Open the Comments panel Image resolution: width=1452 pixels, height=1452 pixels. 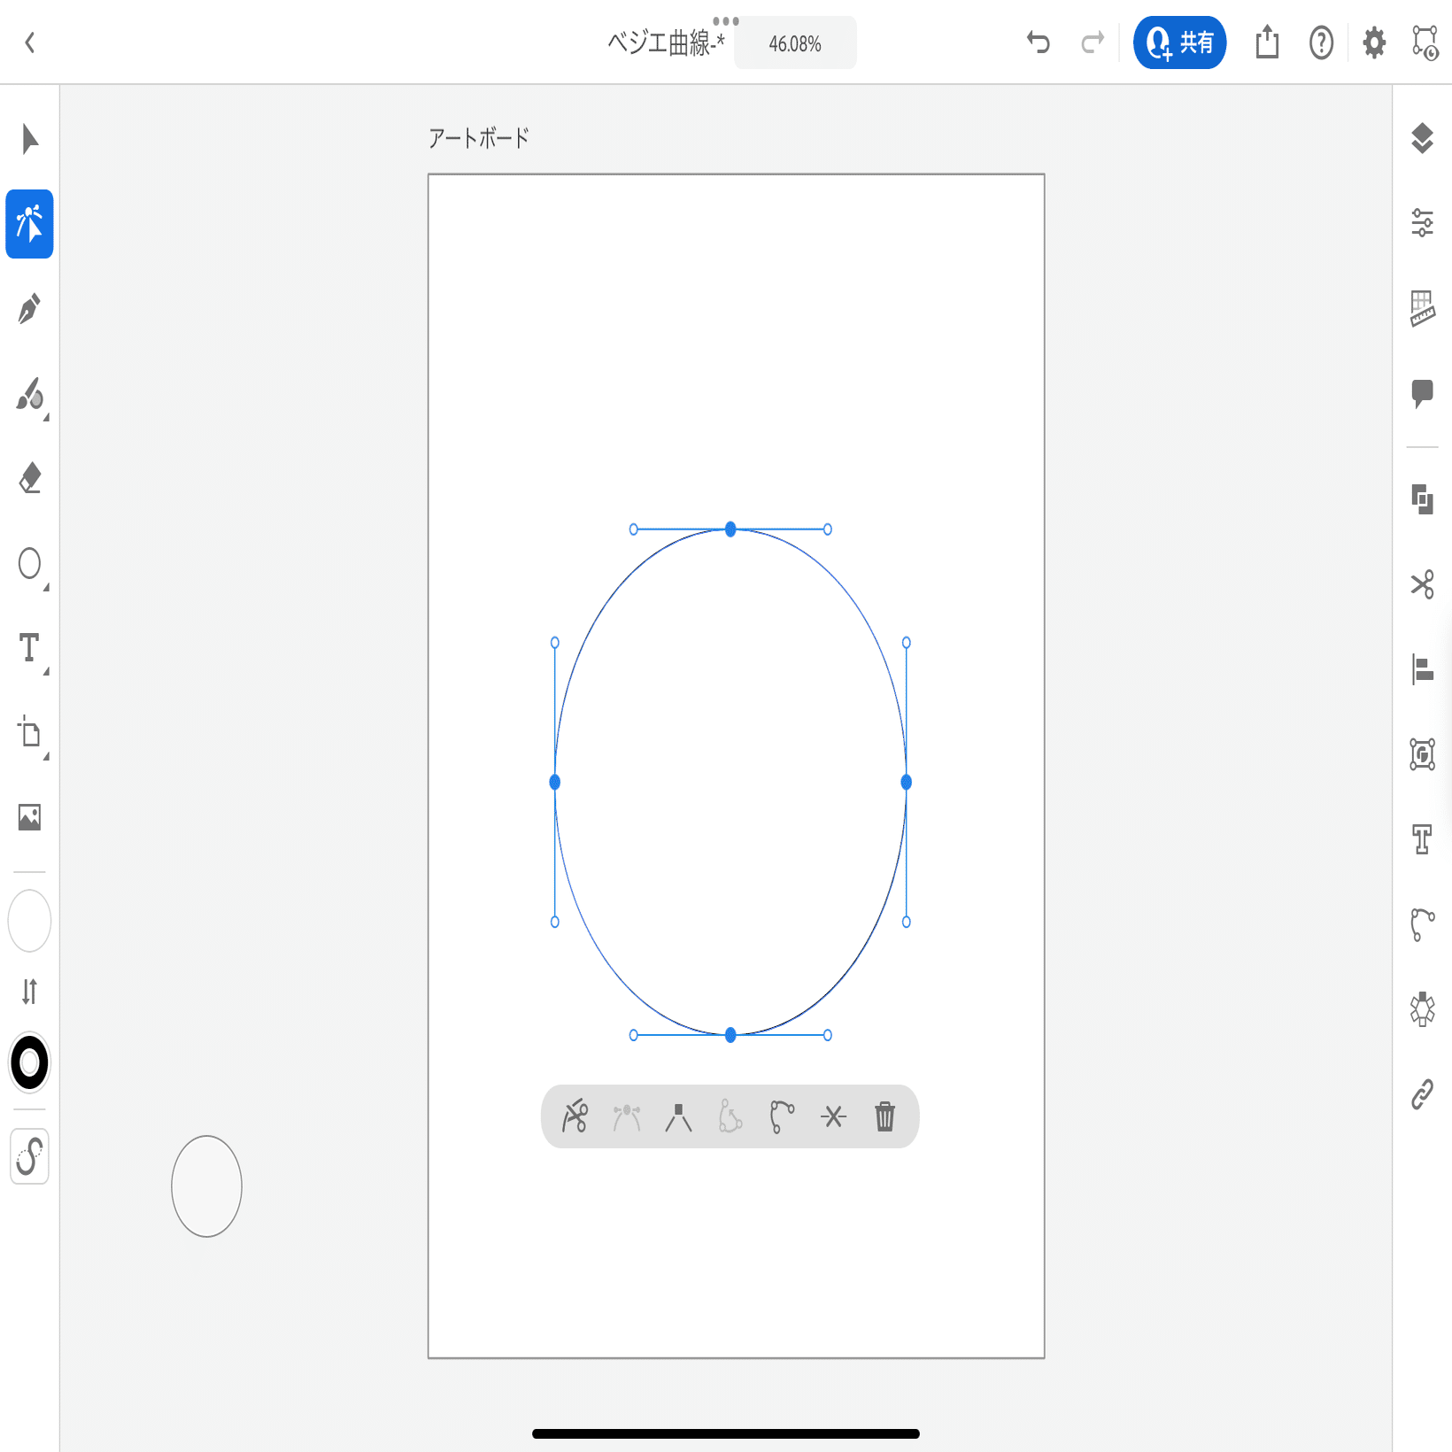tap(1422, 393)
